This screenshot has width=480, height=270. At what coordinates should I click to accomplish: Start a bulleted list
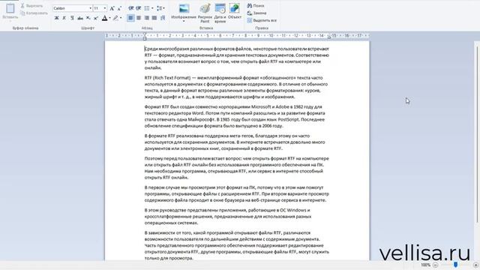147,8
